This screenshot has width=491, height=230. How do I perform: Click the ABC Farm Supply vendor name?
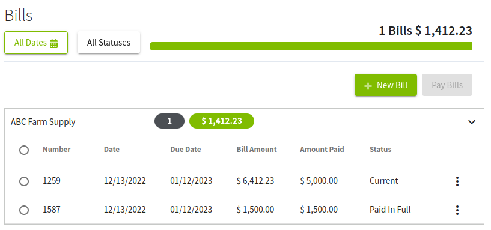pyautogui.click(x=43, y=122)
